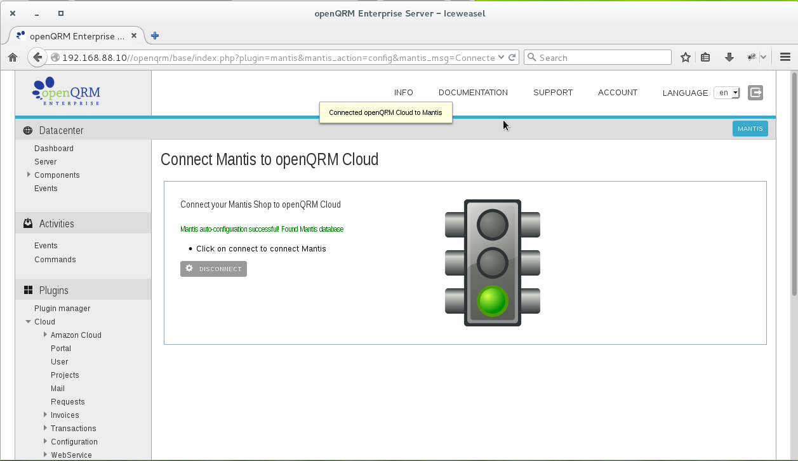Open the Plugin manager link

click(x=62, y=309)
